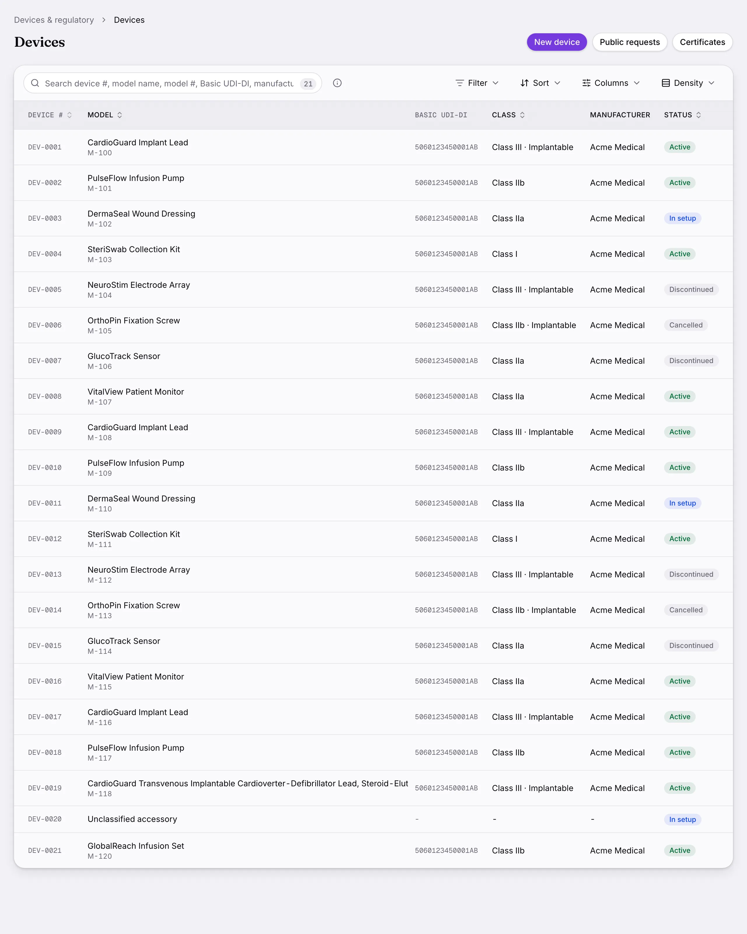Open the Density dropdown
747x934 pixels.
pos(688,83)
